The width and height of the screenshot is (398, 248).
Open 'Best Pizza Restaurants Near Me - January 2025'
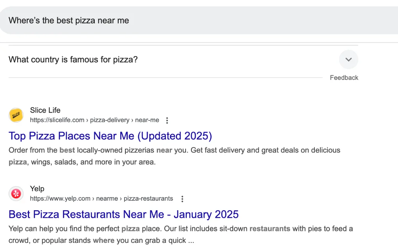(x=124, y=215)
